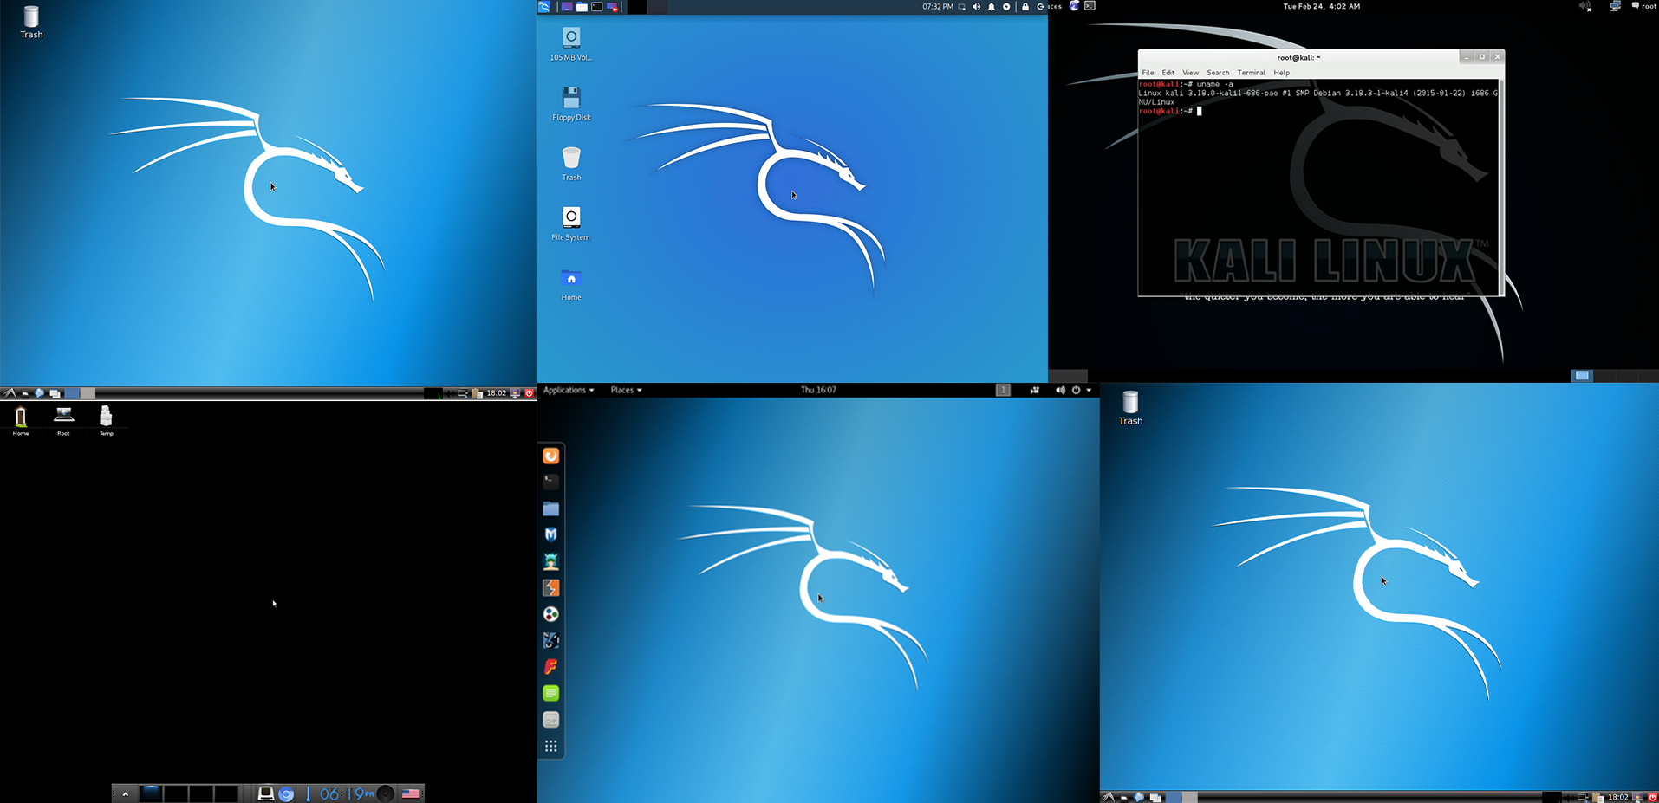Launch the Iceweasel globe icon beside the Tue Feb 24 clock bar
This screenshot has width=1659, height=803.
pyautogui.click(x=1075, y=6)
